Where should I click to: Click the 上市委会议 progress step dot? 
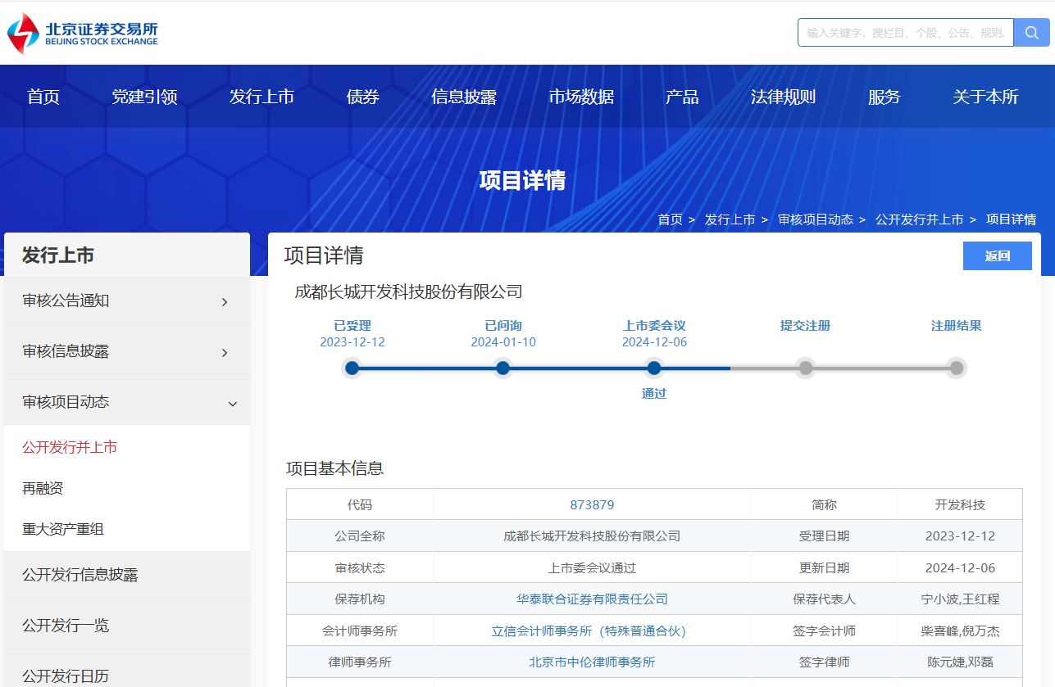[x=654, y=368]
